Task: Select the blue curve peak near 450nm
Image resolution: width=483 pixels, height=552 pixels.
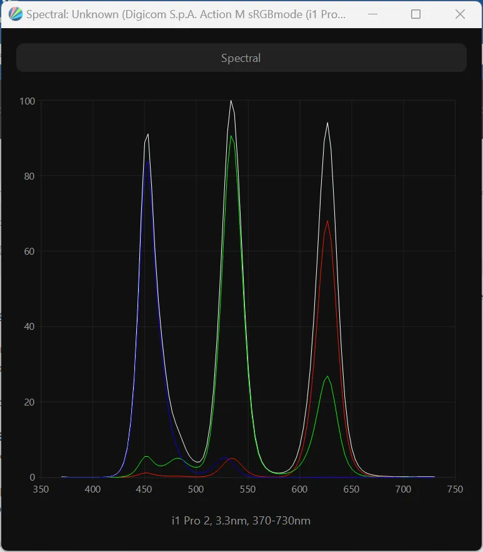Action: (147, 161)
